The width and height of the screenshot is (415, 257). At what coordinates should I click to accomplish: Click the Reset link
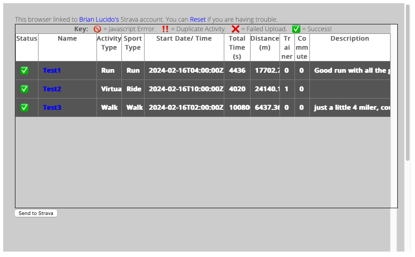198,19
